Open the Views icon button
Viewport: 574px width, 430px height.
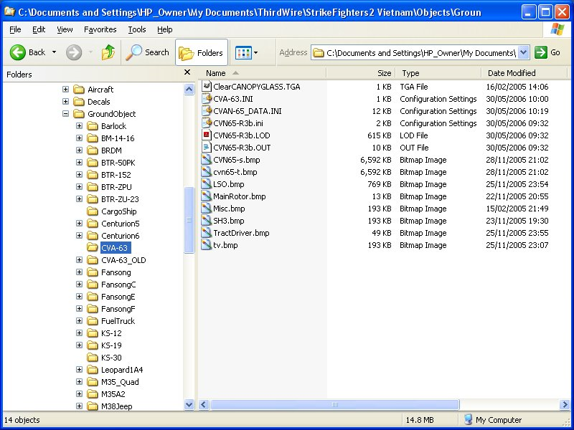coord(246,52)
